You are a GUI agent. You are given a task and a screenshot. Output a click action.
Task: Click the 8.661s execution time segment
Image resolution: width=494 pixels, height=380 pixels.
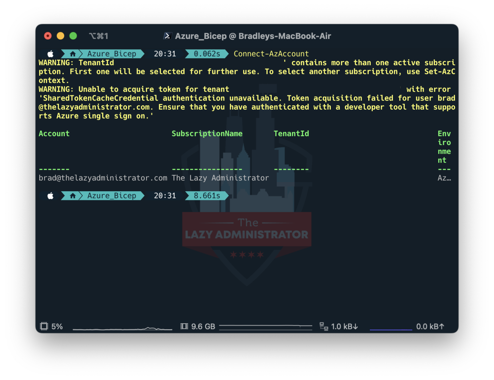[x=207, y=196]
